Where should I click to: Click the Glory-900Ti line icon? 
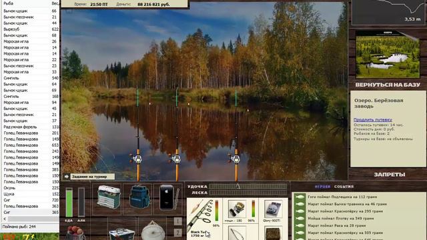(x=273, y=209)
